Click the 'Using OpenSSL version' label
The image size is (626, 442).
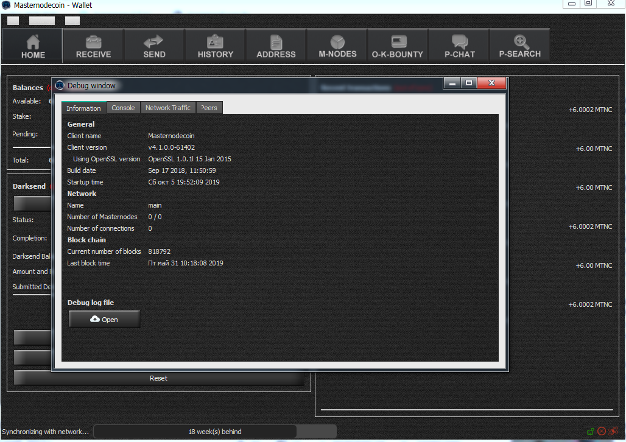pos(107,159)
